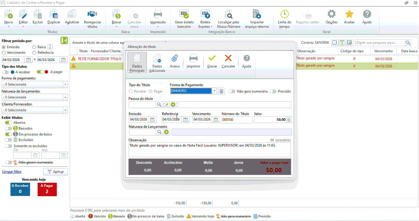Screen dimensions: 419x221
Task: Click the Digite sua pesquisa aqui search field
Action: (x=380, y=43)
